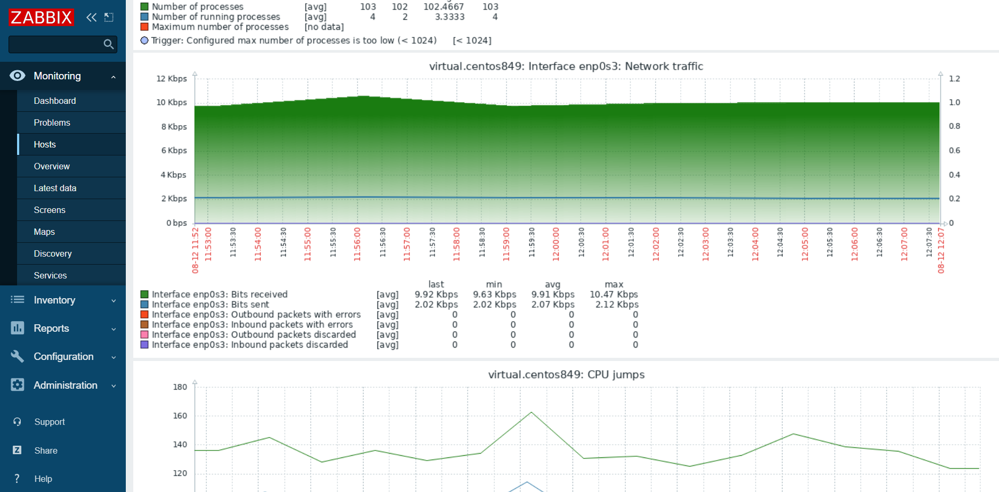Click the Help question mark icon
This screenshot has width=999, height=492.
(17, 478)
